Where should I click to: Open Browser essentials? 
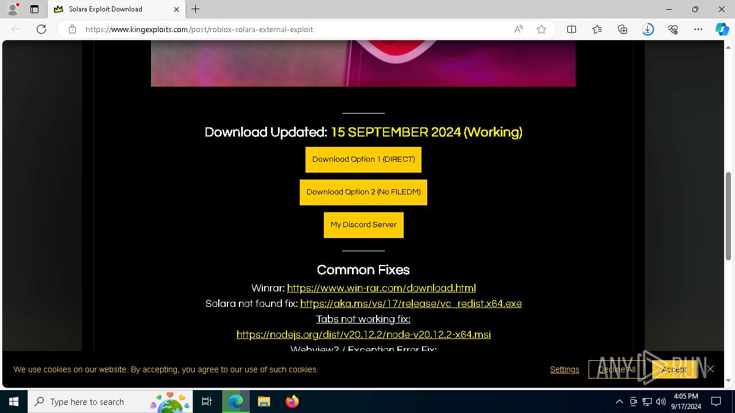coord(673,29)
